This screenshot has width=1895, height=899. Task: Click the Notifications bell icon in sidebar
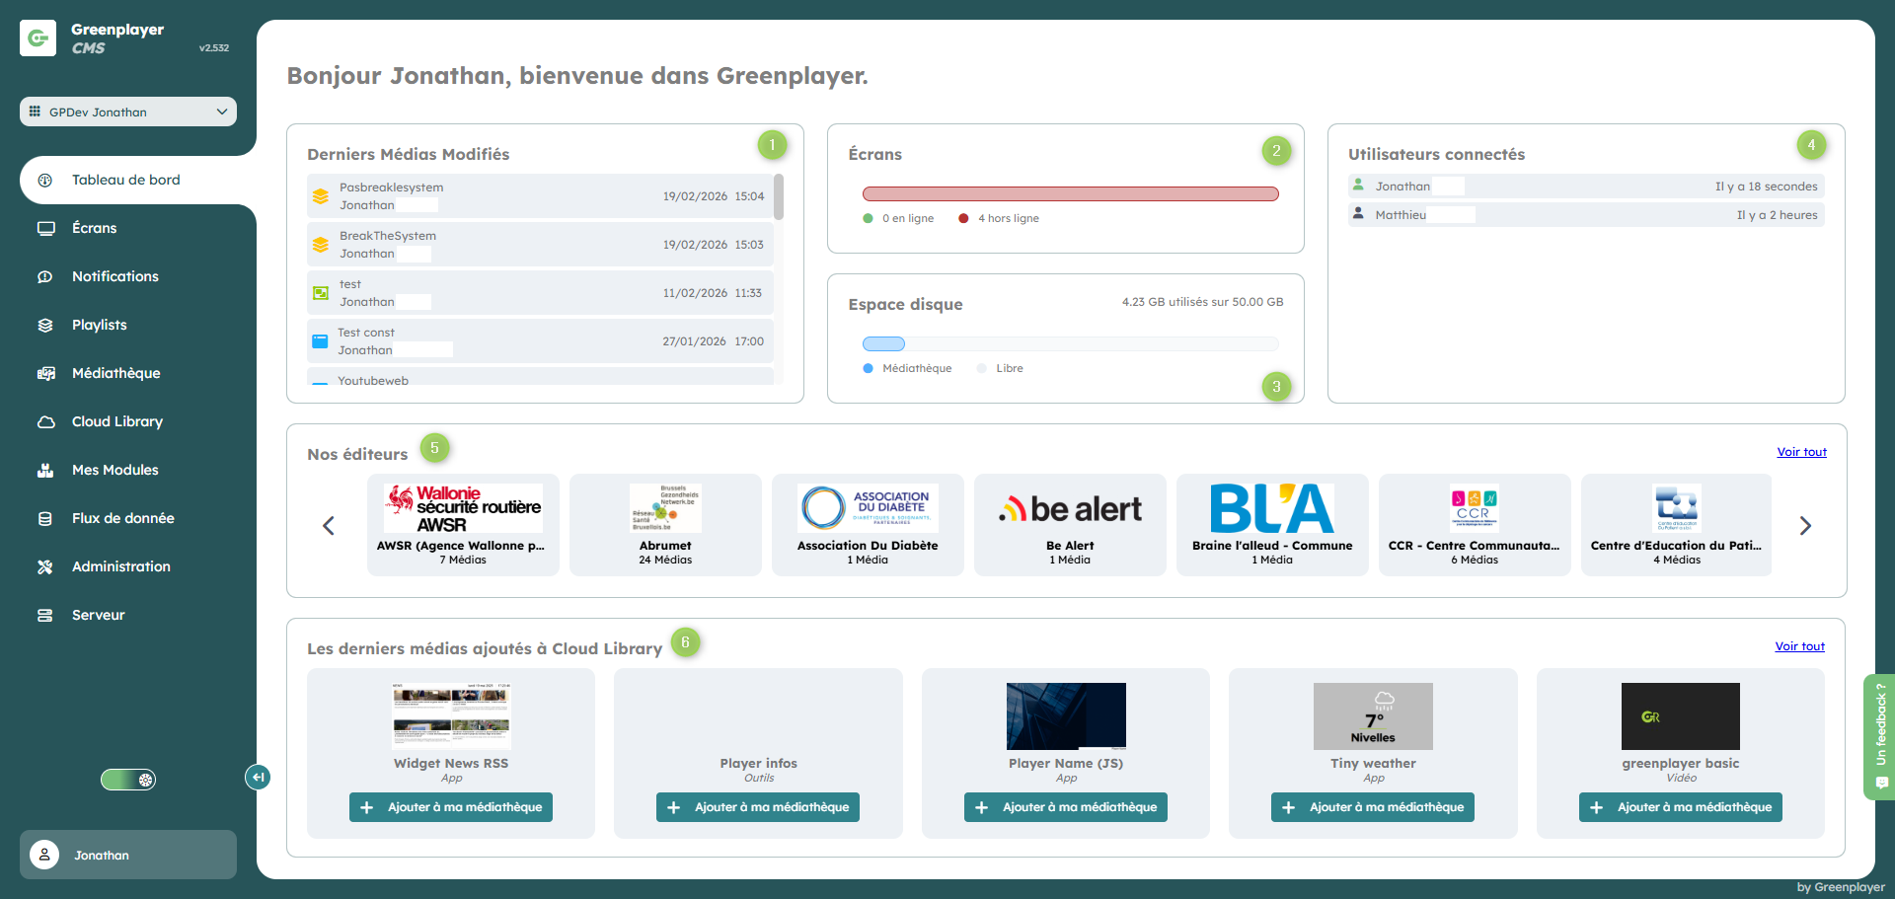tap(45, 276)
